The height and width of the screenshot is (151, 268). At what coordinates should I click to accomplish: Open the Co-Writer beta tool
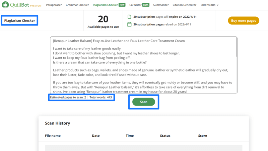135,5
